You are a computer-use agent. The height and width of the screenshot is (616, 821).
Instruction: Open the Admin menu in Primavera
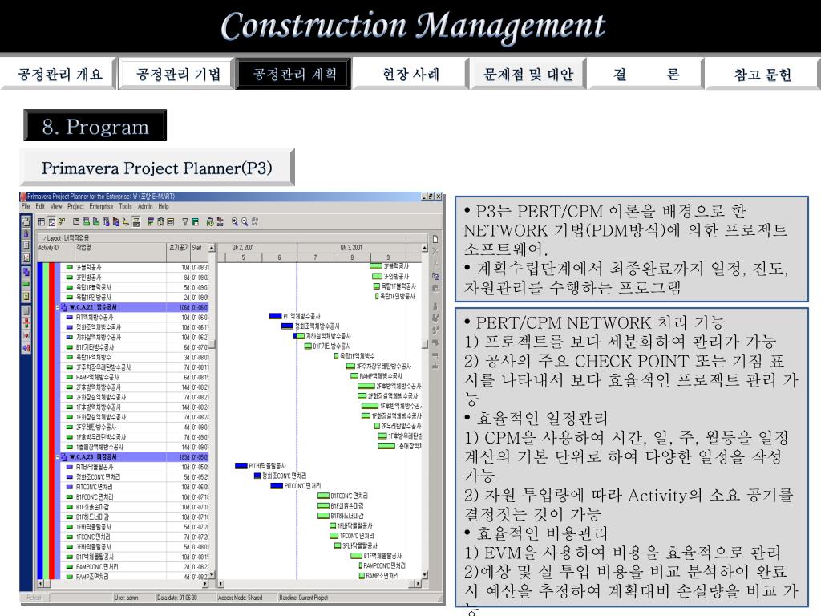coord(145,206)
